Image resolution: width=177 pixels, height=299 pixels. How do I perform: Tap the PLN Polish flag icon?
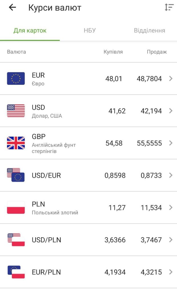[16, 208]
